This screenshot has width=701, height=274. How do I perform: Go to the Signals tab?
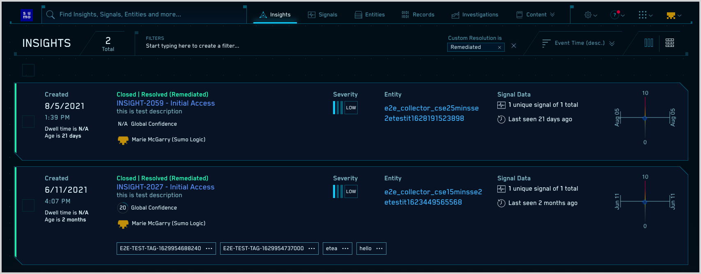tap(323, 15)
